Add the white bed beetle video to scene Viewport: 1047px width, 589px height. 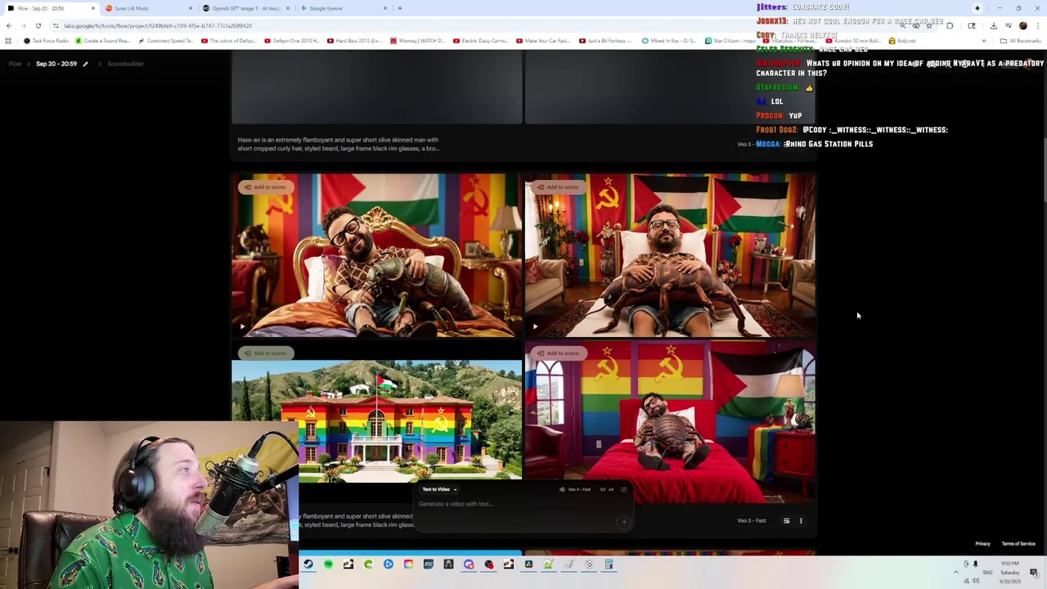pyautogui.click(x=557, y=187)
